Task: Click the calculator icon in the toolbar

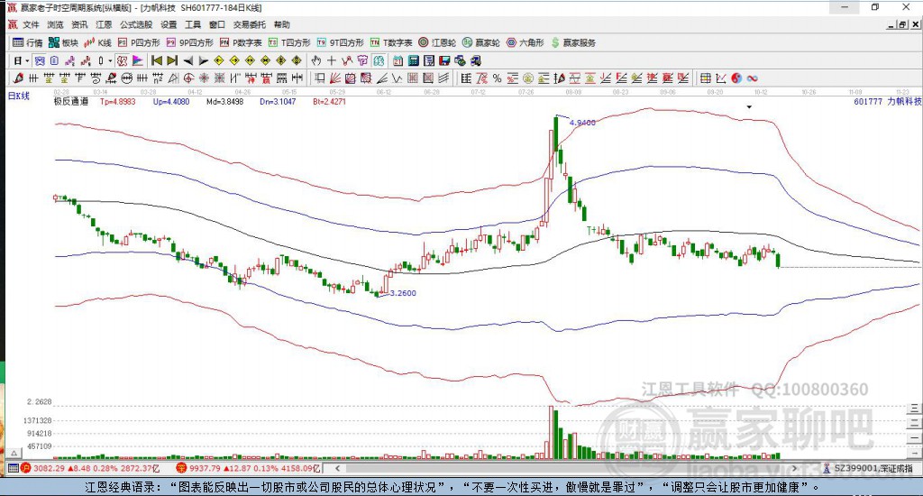Action: coord(413,60)
